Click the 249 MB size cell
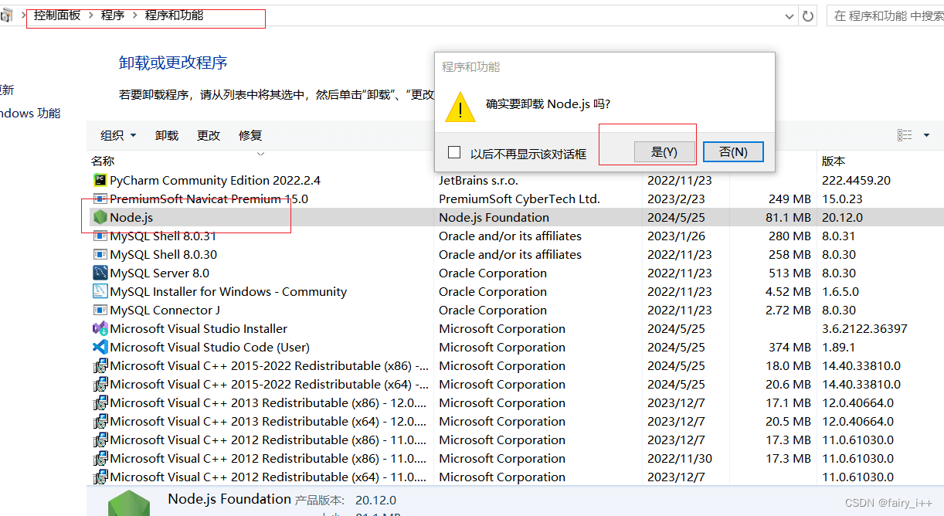This screenshot has width=944, height=516. (789, 199)
